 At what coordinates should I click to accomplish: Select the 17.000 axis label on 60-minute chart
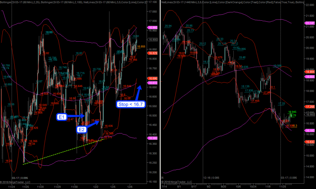click(x=153, y=21)
